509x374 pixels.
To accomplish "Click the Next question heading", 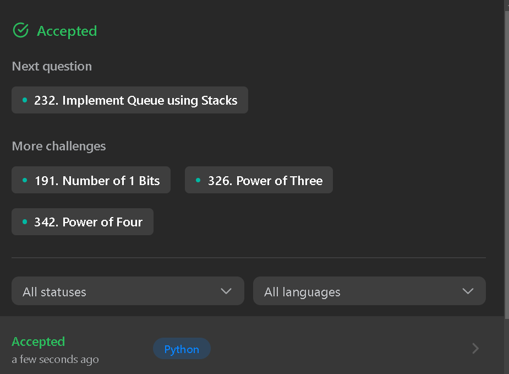I will tap(52, 66).
